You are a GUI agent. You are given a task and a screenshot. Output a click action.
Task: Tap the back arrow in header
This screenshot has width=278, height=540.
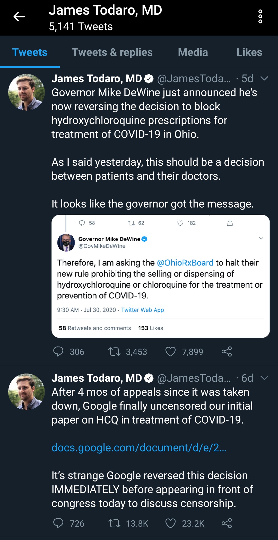(x=19, y=17)
